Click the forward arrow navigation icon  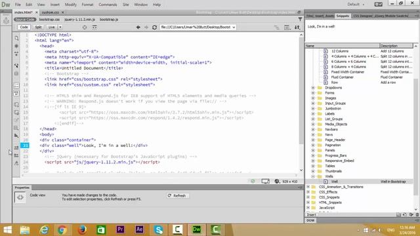tap(146, 28)
